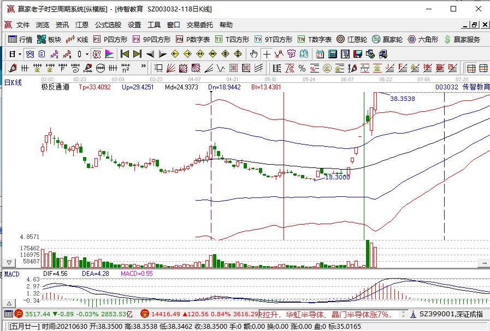Open the 帮助 menu

(x=226, y=25)
